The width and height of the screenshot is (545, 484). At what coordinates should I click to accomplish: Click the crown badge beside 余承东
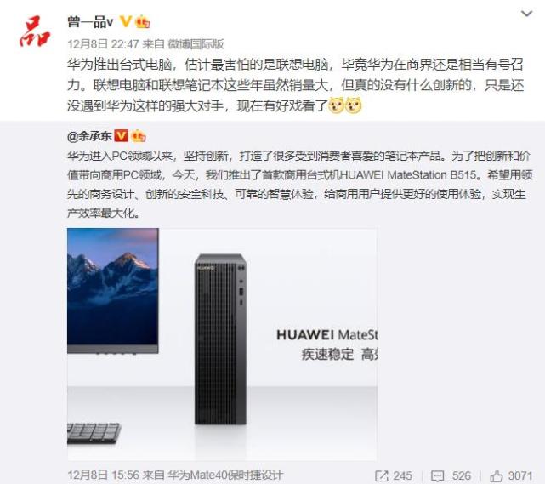(x=139, y=136)
